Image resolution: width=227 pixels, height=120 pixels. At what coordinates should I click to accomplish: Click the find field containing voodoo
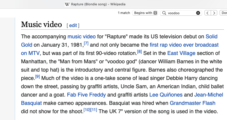tap(181, 13)
